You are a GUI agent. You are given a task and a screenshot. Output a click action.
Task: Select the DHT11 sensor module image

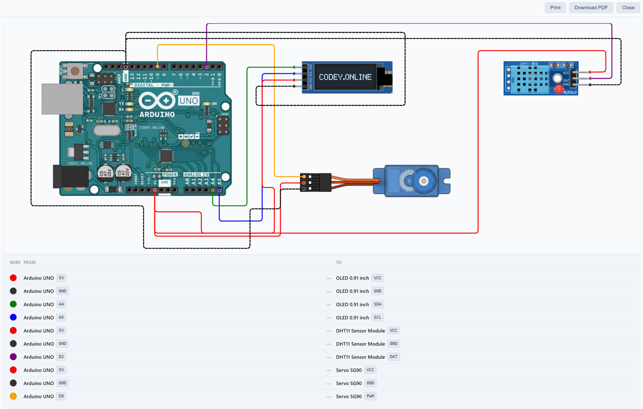coord(541,78)
